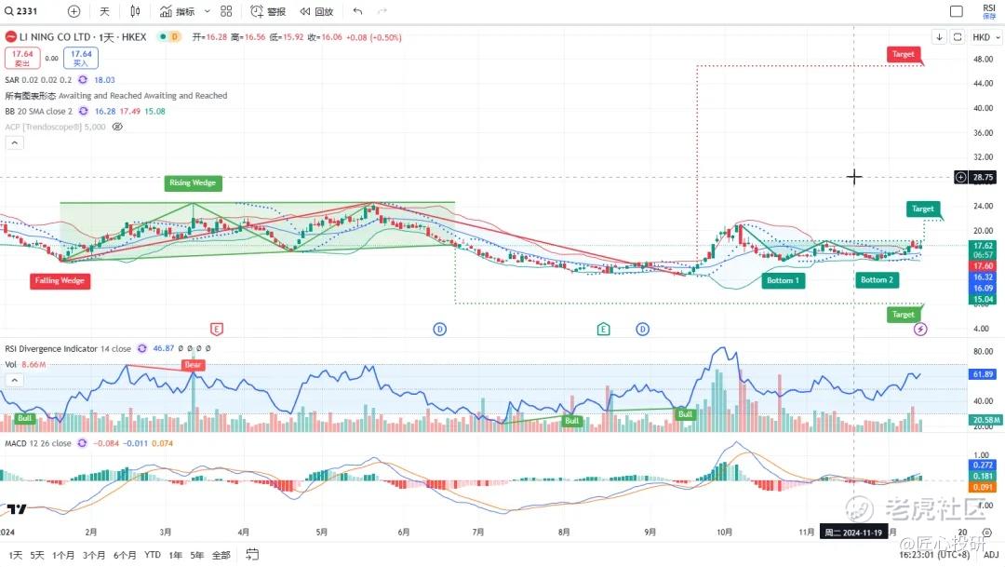The image size is (1005, 567).
Task: Select the 全部 range tab
Action: click(x=221, y=555)
